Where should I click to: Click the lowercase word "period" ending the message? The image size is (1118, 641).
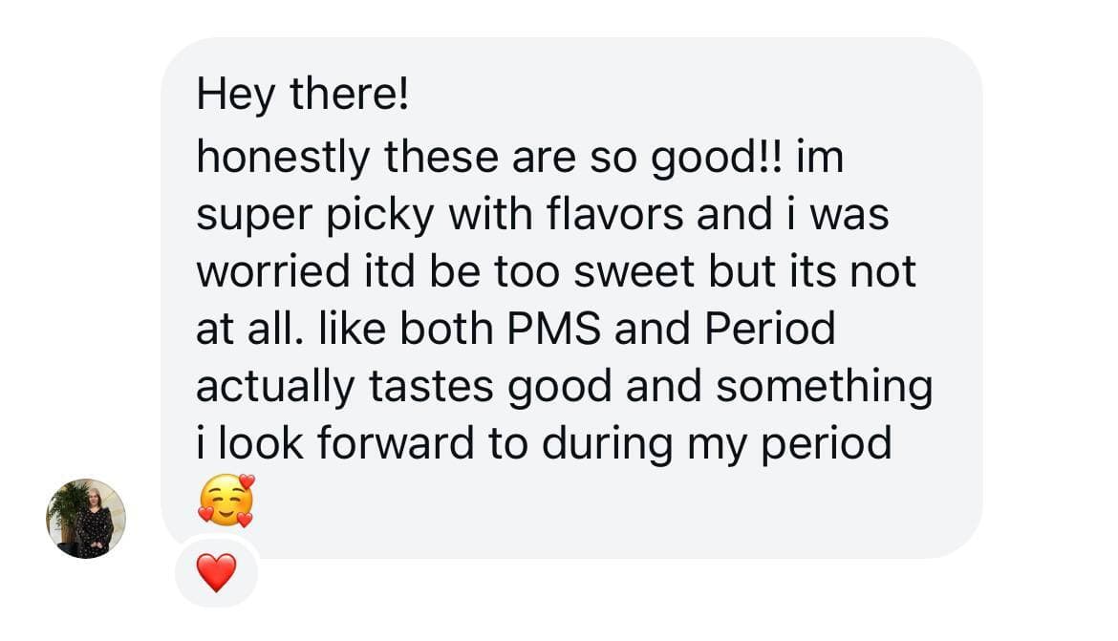(826, 443)
